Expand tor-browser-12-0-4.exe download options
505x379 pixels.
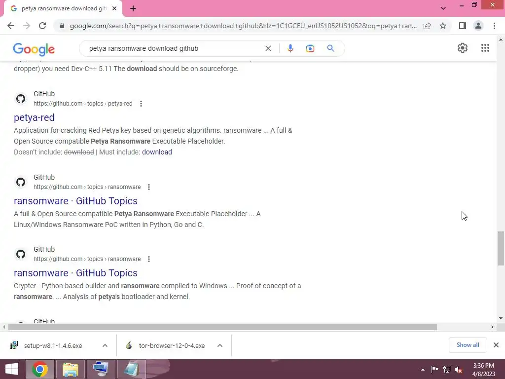220,345
